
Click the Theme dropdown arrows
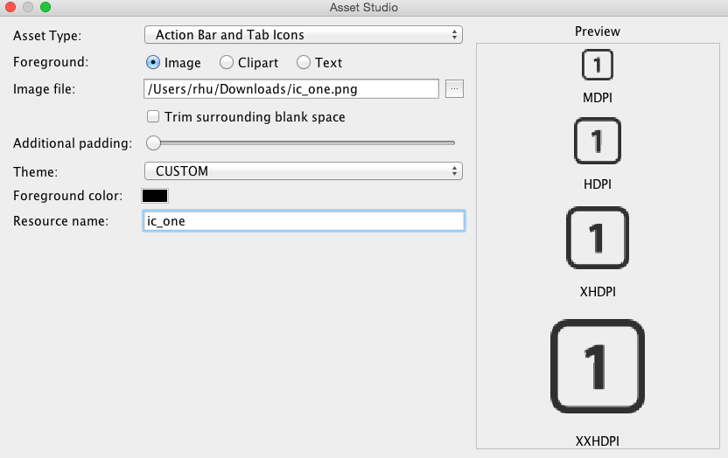tap(454, 171)
